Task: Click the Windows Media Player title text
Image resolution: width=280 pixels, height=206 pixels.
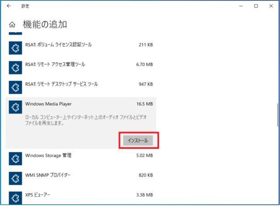Action: [x=48, y=104]
